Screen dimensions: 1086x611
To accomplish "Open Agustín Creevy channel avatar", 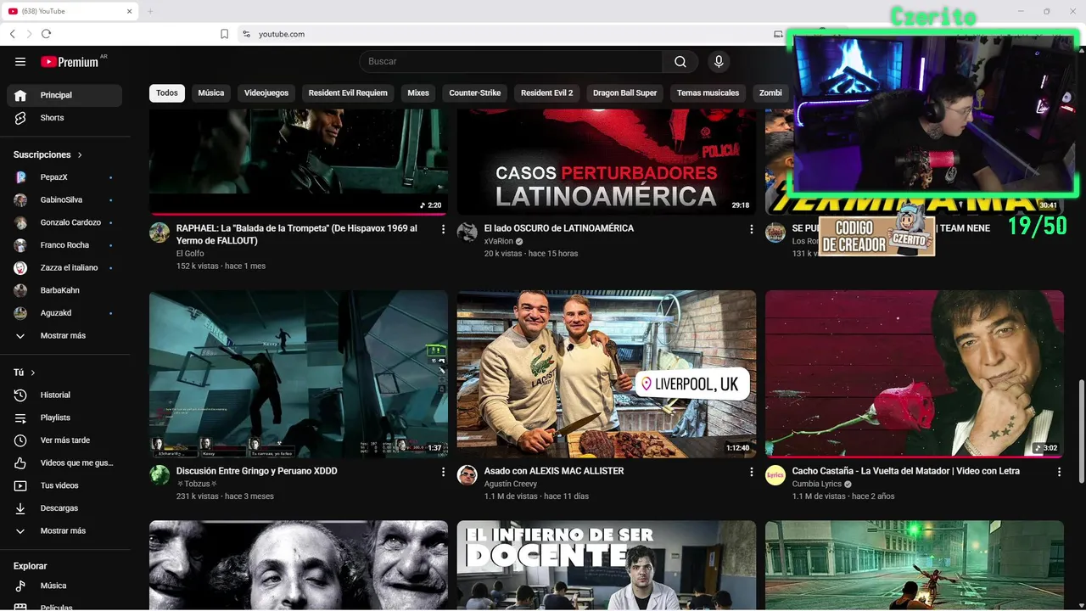I will [467, 475].
